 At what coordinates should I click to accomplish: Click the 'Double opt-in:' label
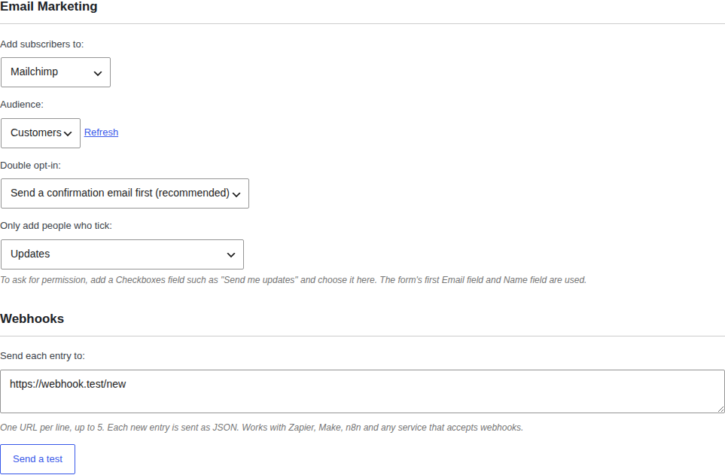point(31,166)
